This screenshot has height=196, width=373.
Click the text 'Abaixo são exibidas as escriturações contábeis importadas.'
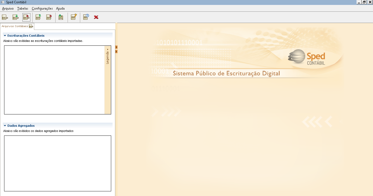[43, 41]
